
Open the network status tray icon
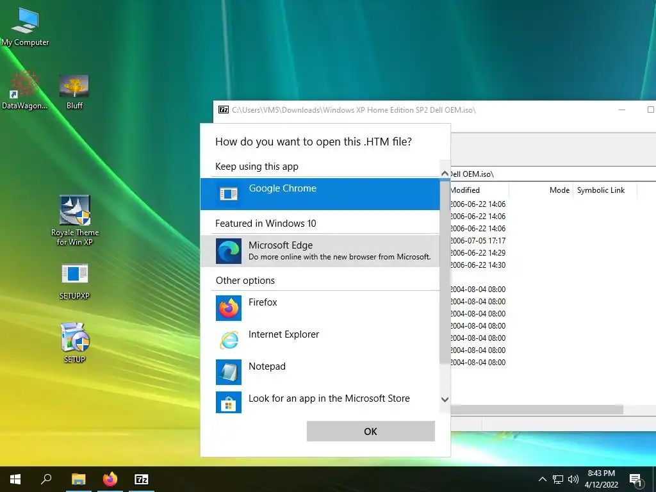point(558,479)
